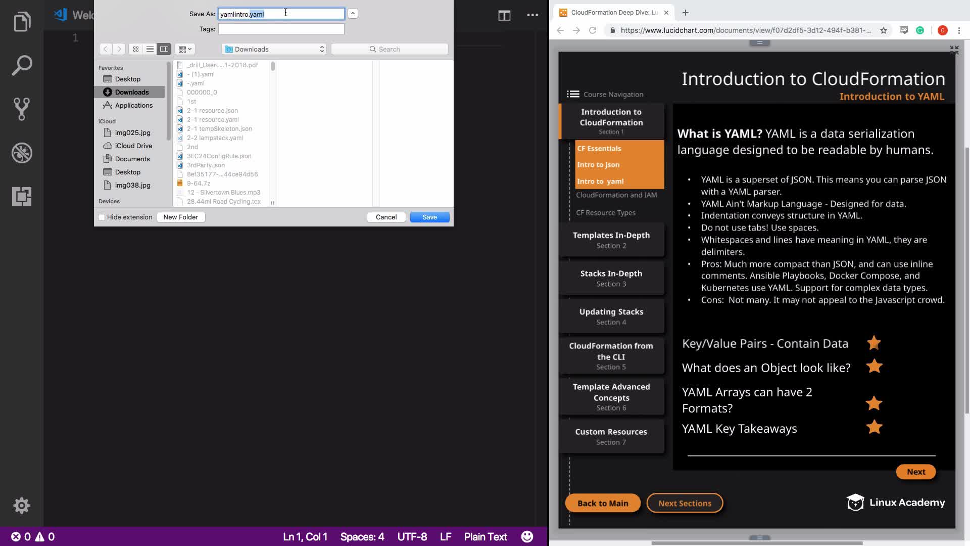Open the Extensions sidebar icon
Image resolution: width=970 pixels, height=546 pixels.
[x=22, y=196]
